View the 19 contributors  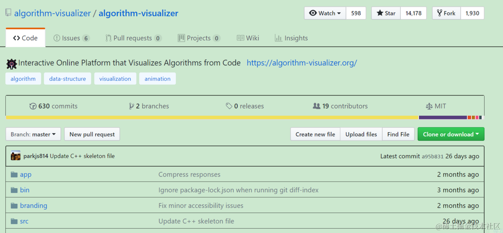pos(340,106)
